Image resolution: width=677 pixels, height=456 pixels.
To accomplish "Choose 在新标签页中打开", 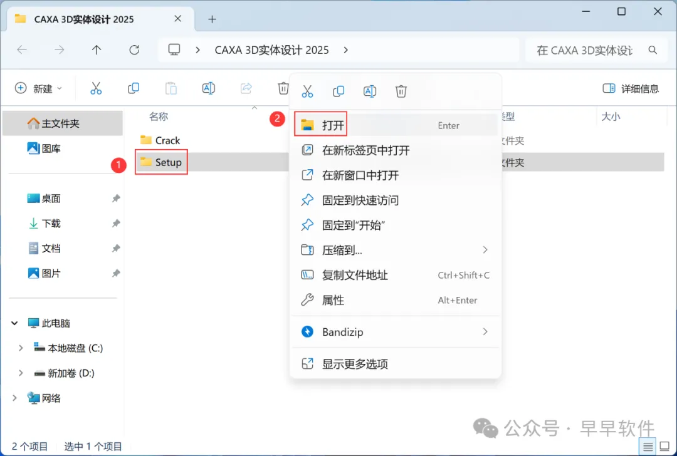I will coord(395,150).
